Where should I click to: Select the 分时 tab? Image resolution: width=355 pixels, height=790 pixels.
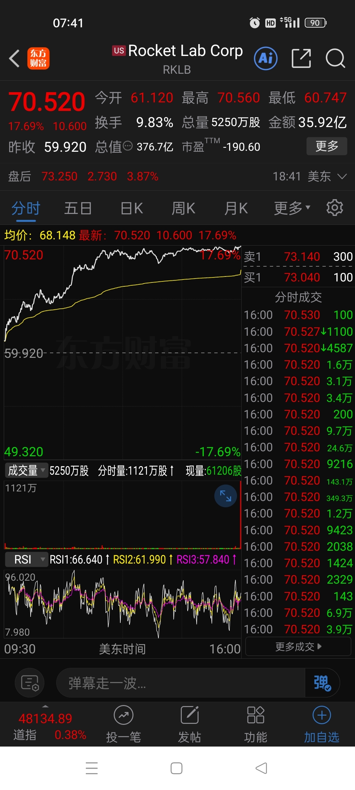pos(26,208)
